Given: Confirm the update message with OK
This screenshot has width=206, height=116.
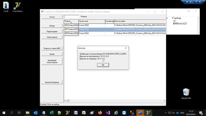Looking at the screenshot, I should (103, 65).
